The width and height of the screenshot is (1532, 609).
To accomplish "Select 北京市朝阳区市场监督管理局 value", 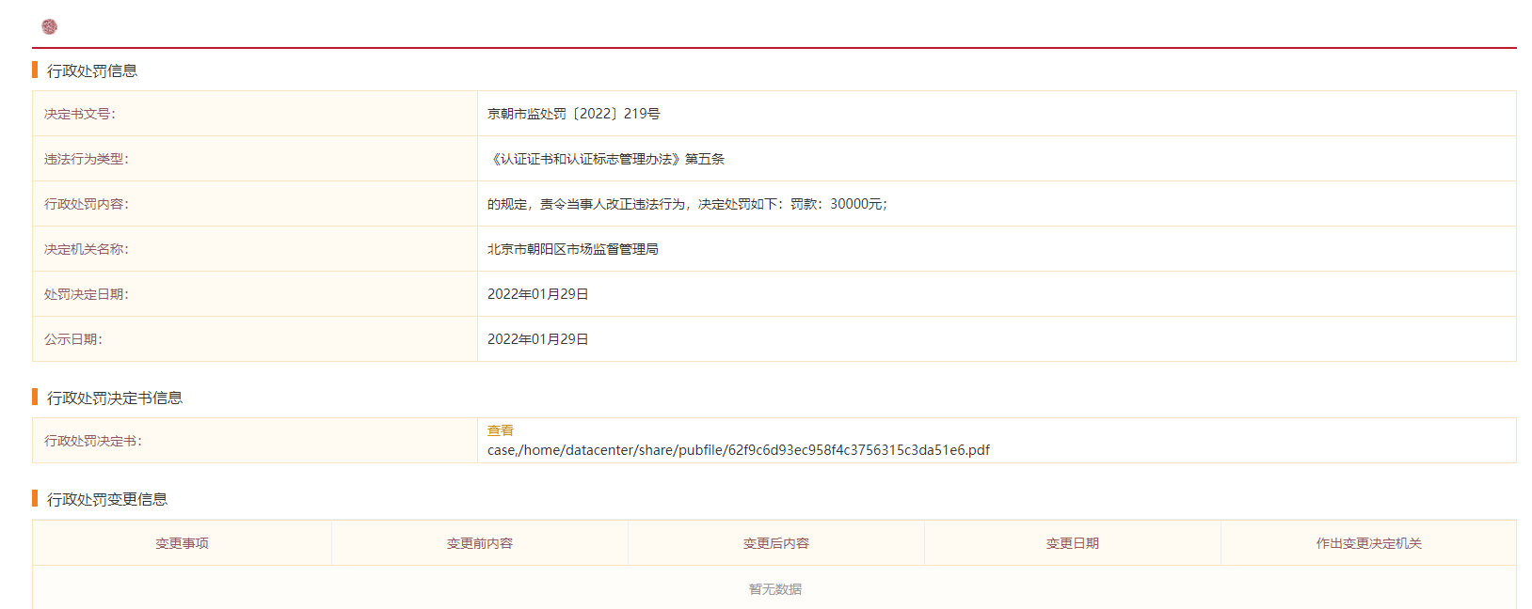I will point(573,249).
